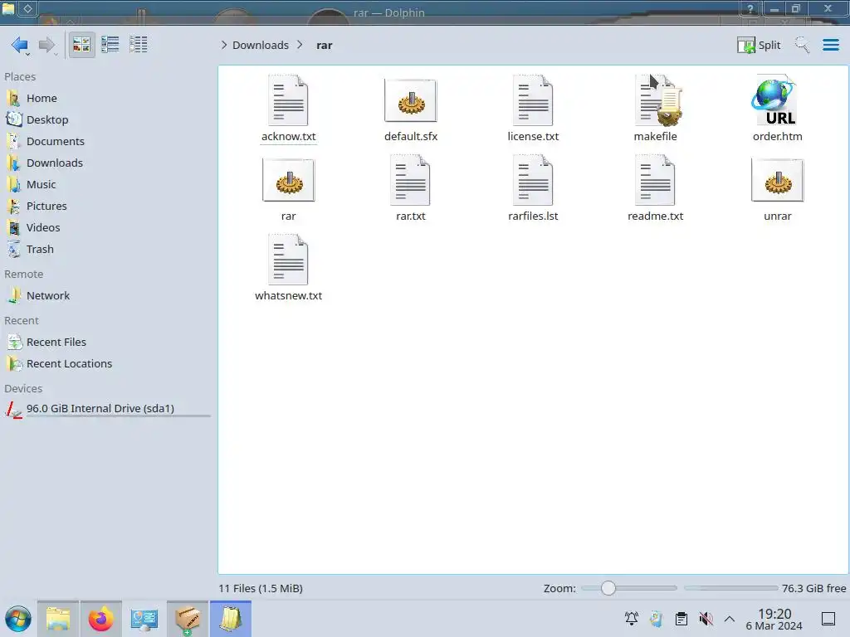The height and width of the screenshot is (637, 850).
Task: Go forward with the grey forward arrow
Action: pyautogui.click(x=47, y=45)
